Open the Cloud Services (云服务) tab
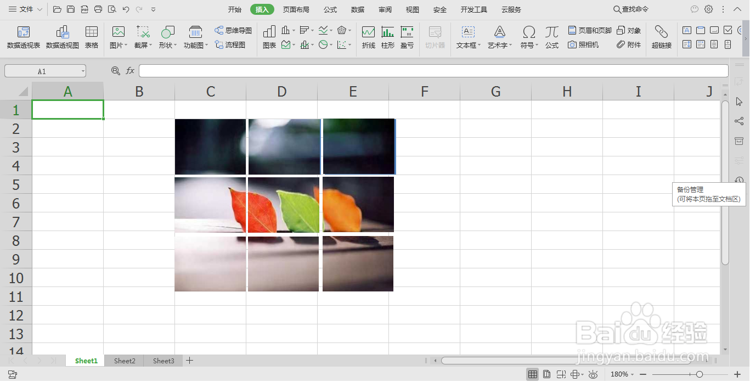The height and width of the screenshot is (382, 750). click(x=511, y=9)
